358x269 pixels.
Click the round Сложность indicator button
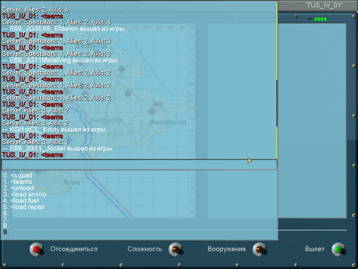[x=176, y=249]
